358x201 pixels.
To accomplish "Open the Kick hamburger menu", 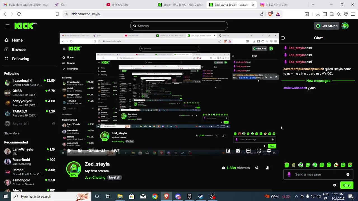I will (x=8, y=26).
